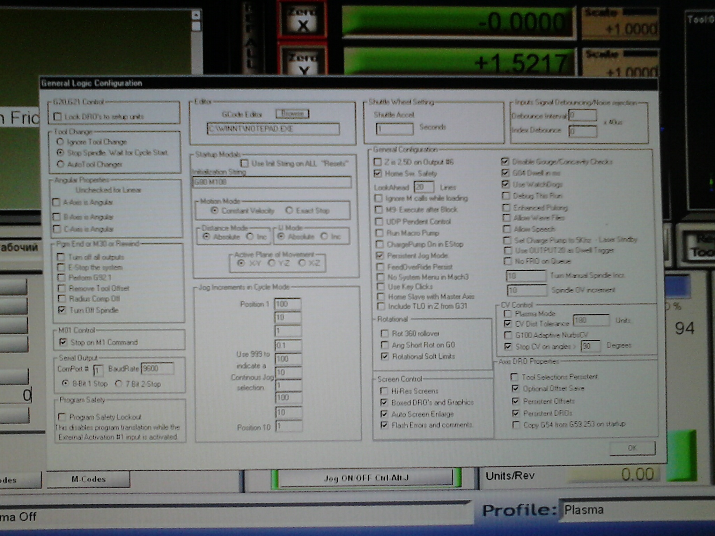Enable Lock DRO's to setup units

click(58, 117)
